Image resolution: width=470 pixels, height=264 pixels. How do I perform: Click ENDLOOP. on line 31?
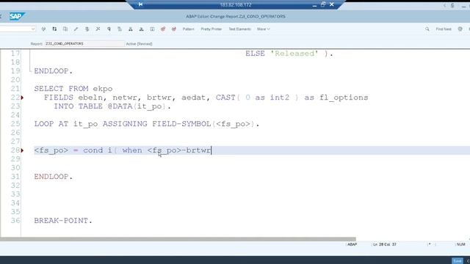(x=54, y=177)
